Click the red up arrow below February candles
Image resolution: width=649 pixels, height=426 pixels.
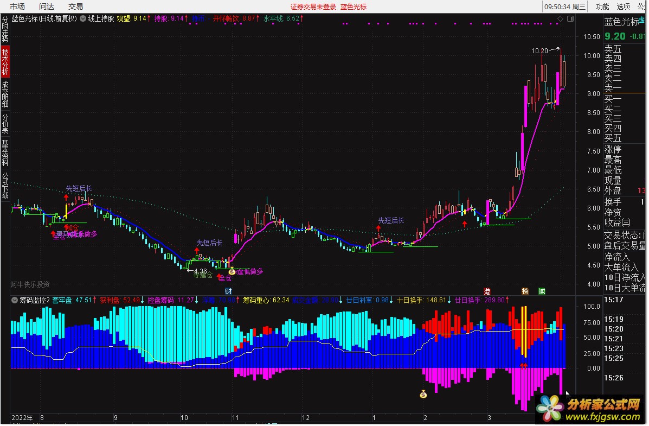[465, 224]
